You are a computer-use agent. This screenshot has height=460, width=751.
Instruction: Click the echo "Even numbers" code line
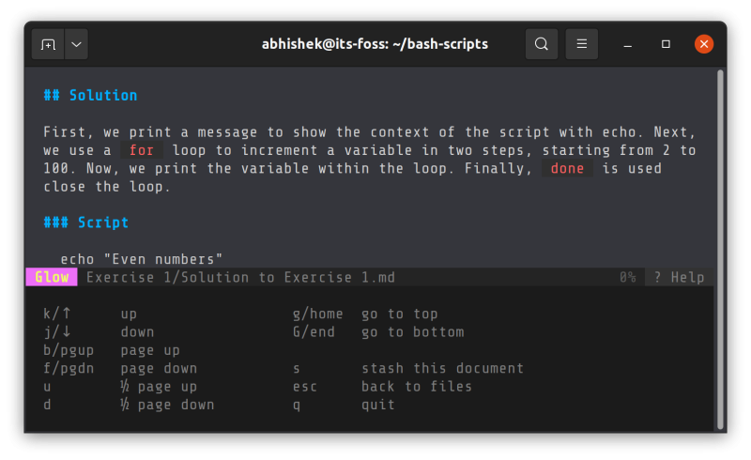(142, 259)
